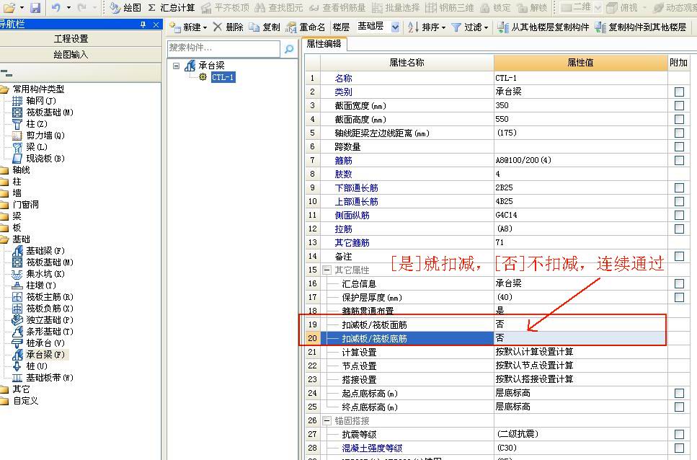The height and width of the screenshot is (460, 697).
Task: Select 柱(Z) common component item
Action: pos(30,124)
